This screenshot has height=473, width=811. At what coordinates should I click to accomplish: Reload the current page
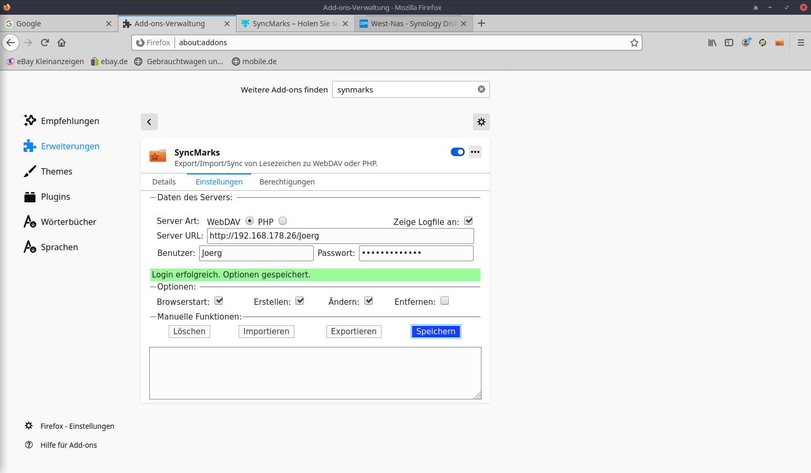(45, 43)
